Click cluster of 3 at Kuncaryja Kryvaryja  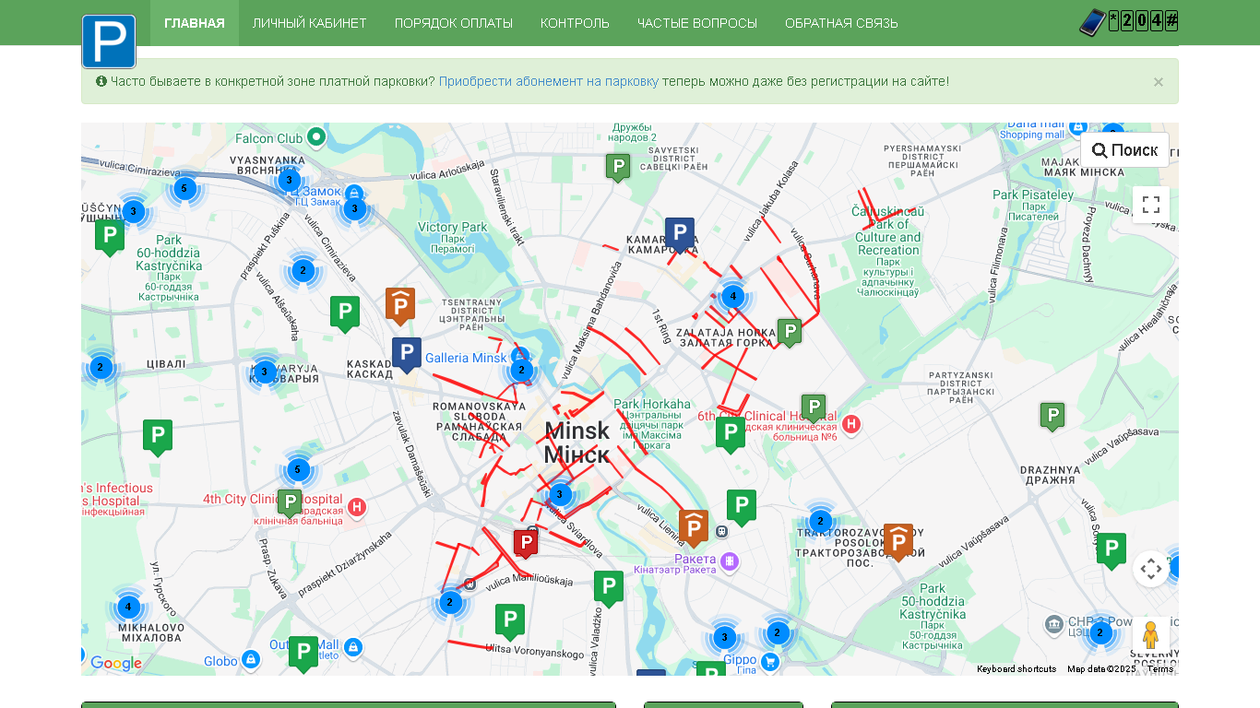pos(265,372)
